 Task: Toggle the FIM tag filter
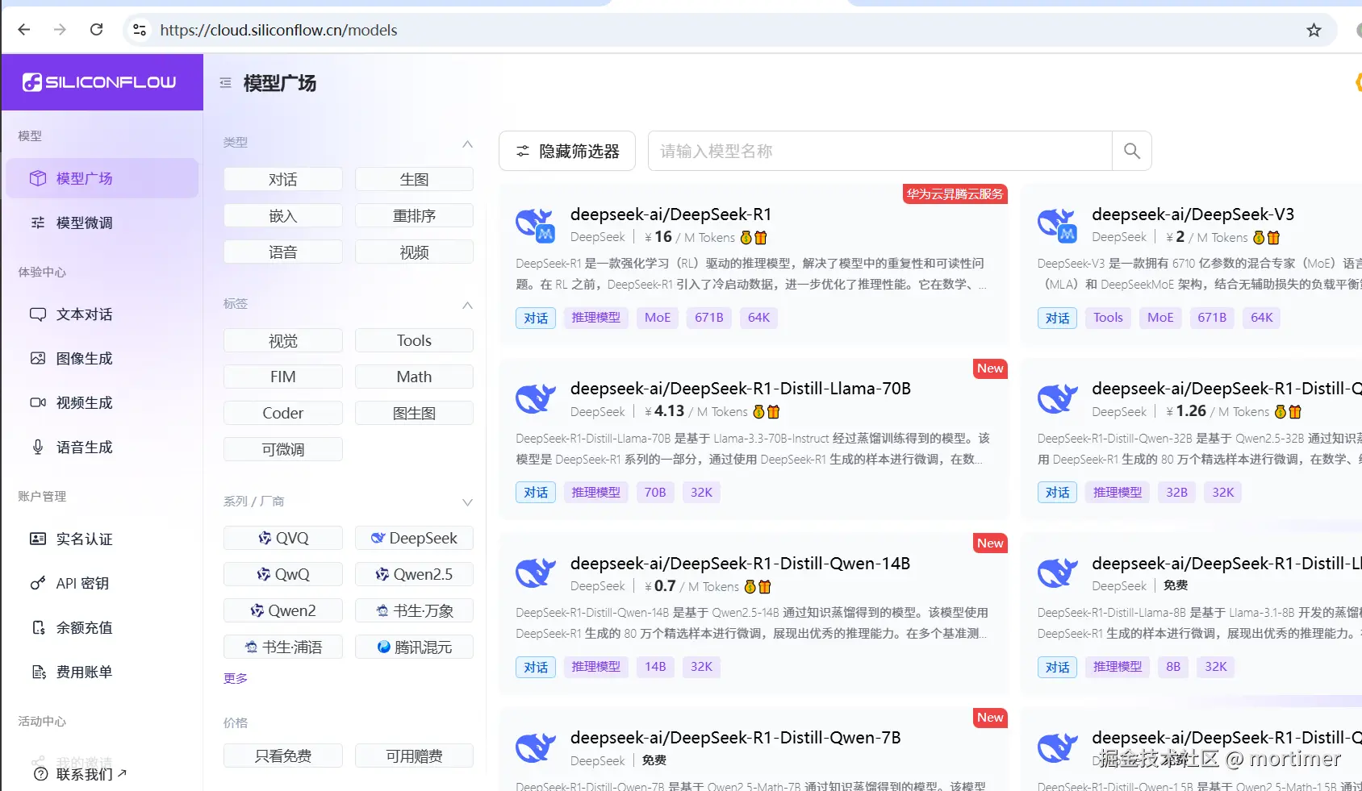coord(283,377)
